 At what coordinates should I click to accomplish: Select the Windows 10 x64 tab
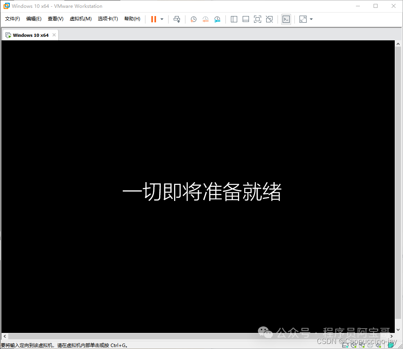pyautogui.click(x=30, y=35)
